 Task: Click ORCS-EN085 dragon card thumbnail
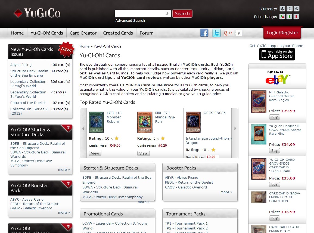point(193,122)
